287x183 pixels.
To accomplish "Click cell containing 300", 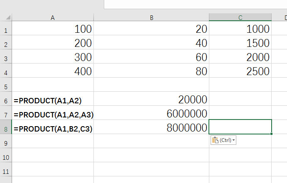I will 53,56.
